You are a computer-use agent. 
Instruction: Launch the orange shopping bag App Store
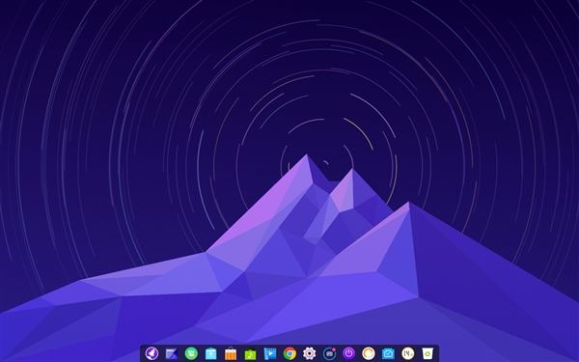point(231,353)
